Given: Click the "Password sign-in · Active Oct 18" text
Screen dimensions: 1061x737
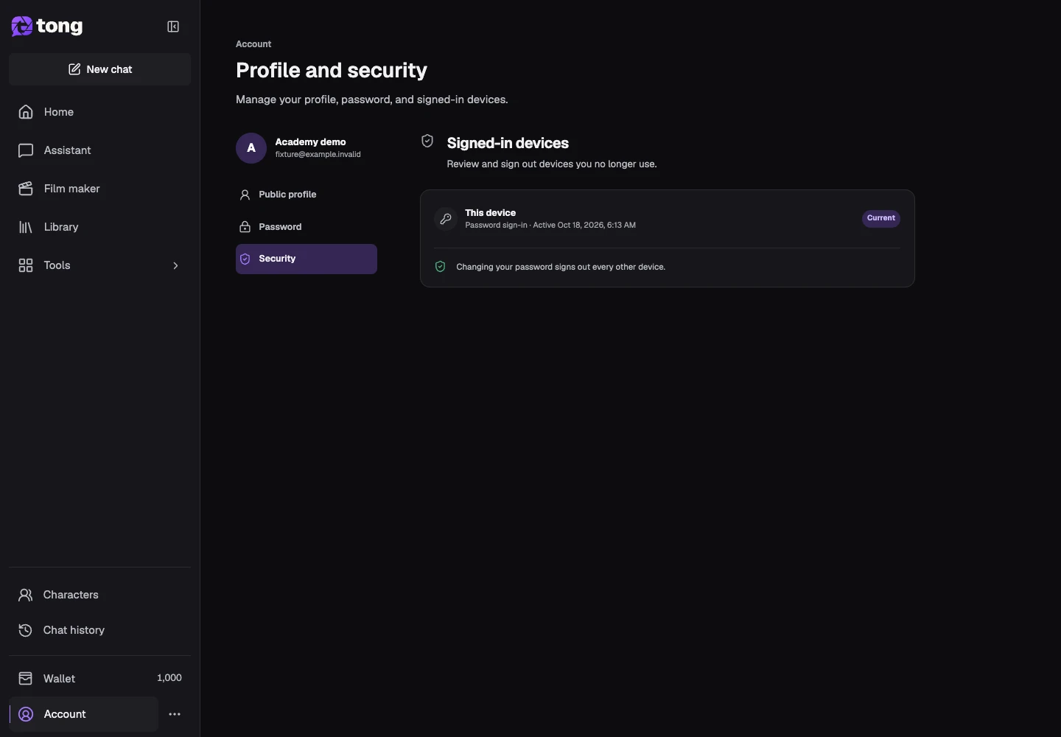Looking at the screenshot, I should (x=550, y=226).
